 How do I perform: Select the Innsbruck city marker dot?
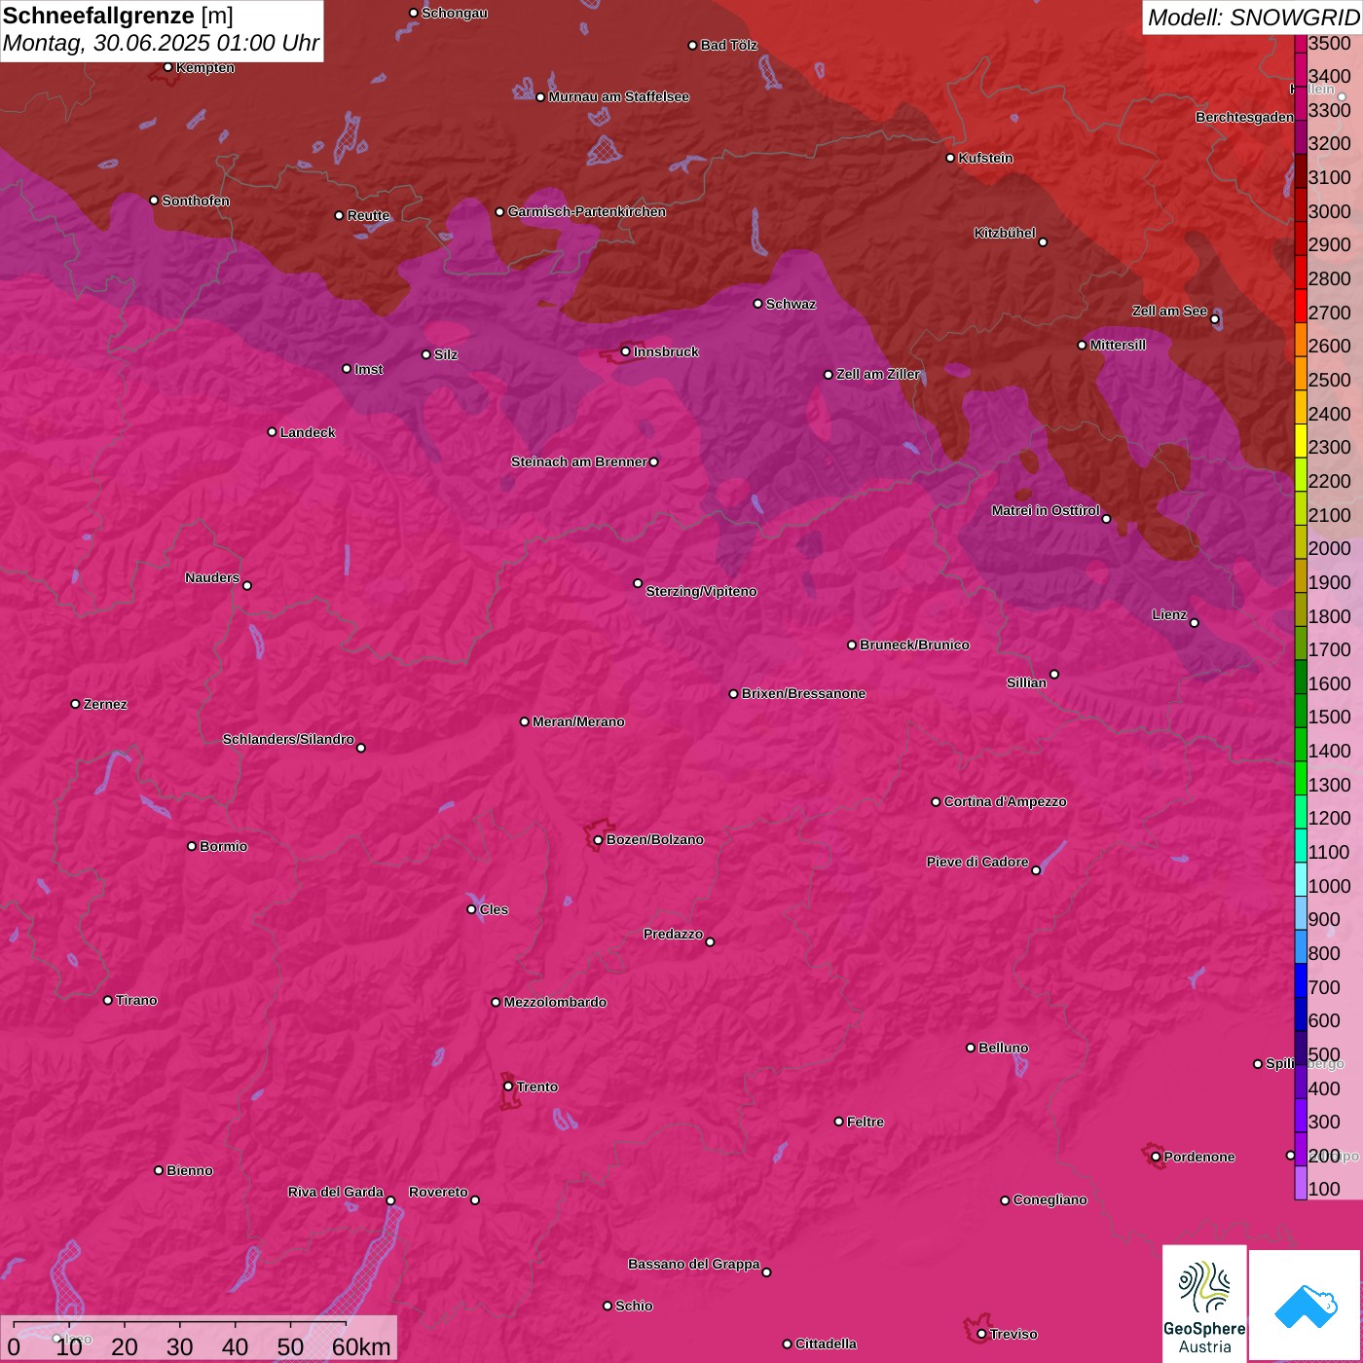click(626, 351)
